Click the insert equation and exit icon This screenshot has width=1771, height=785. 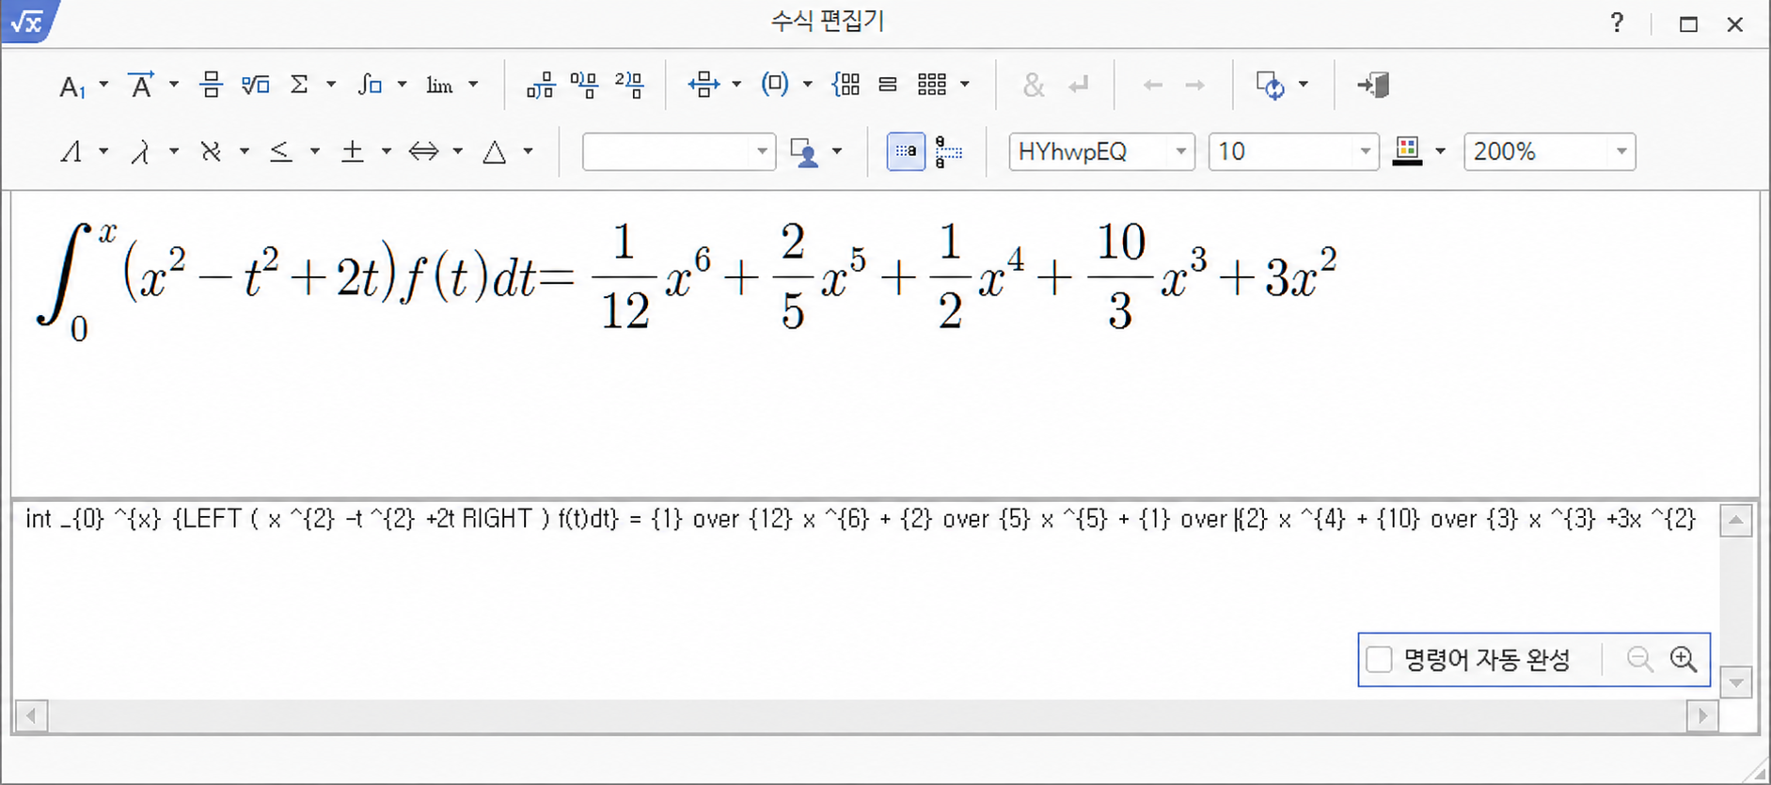coord(1373,86)
